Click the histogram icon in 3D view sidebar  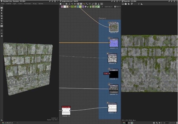coord(2,36)
